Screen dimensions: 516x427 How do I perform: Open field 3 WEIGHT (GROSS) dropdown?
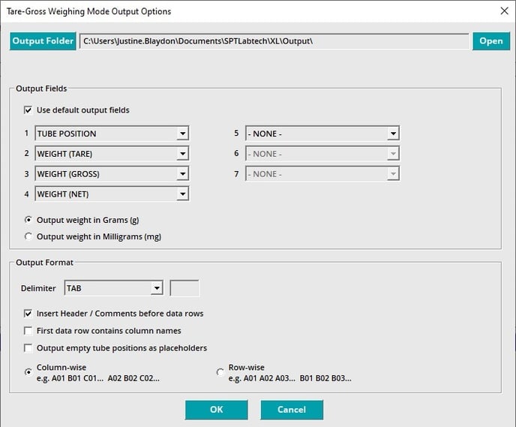coord(112,174)
